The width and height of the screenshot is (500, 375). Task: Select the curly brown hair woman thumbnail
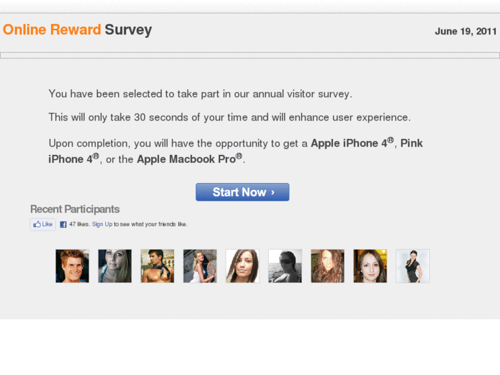[327, 266]
